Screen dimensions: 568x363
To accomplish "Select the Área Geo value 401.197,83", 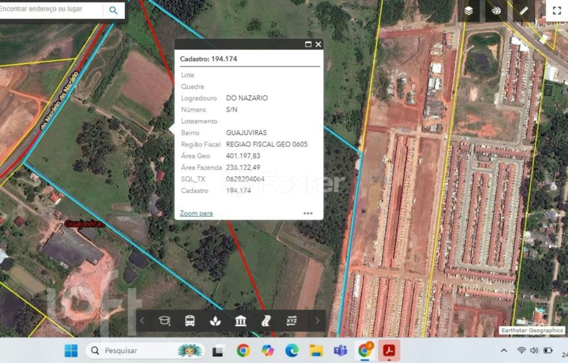I will pyautogui.click(x=243, y=156).
